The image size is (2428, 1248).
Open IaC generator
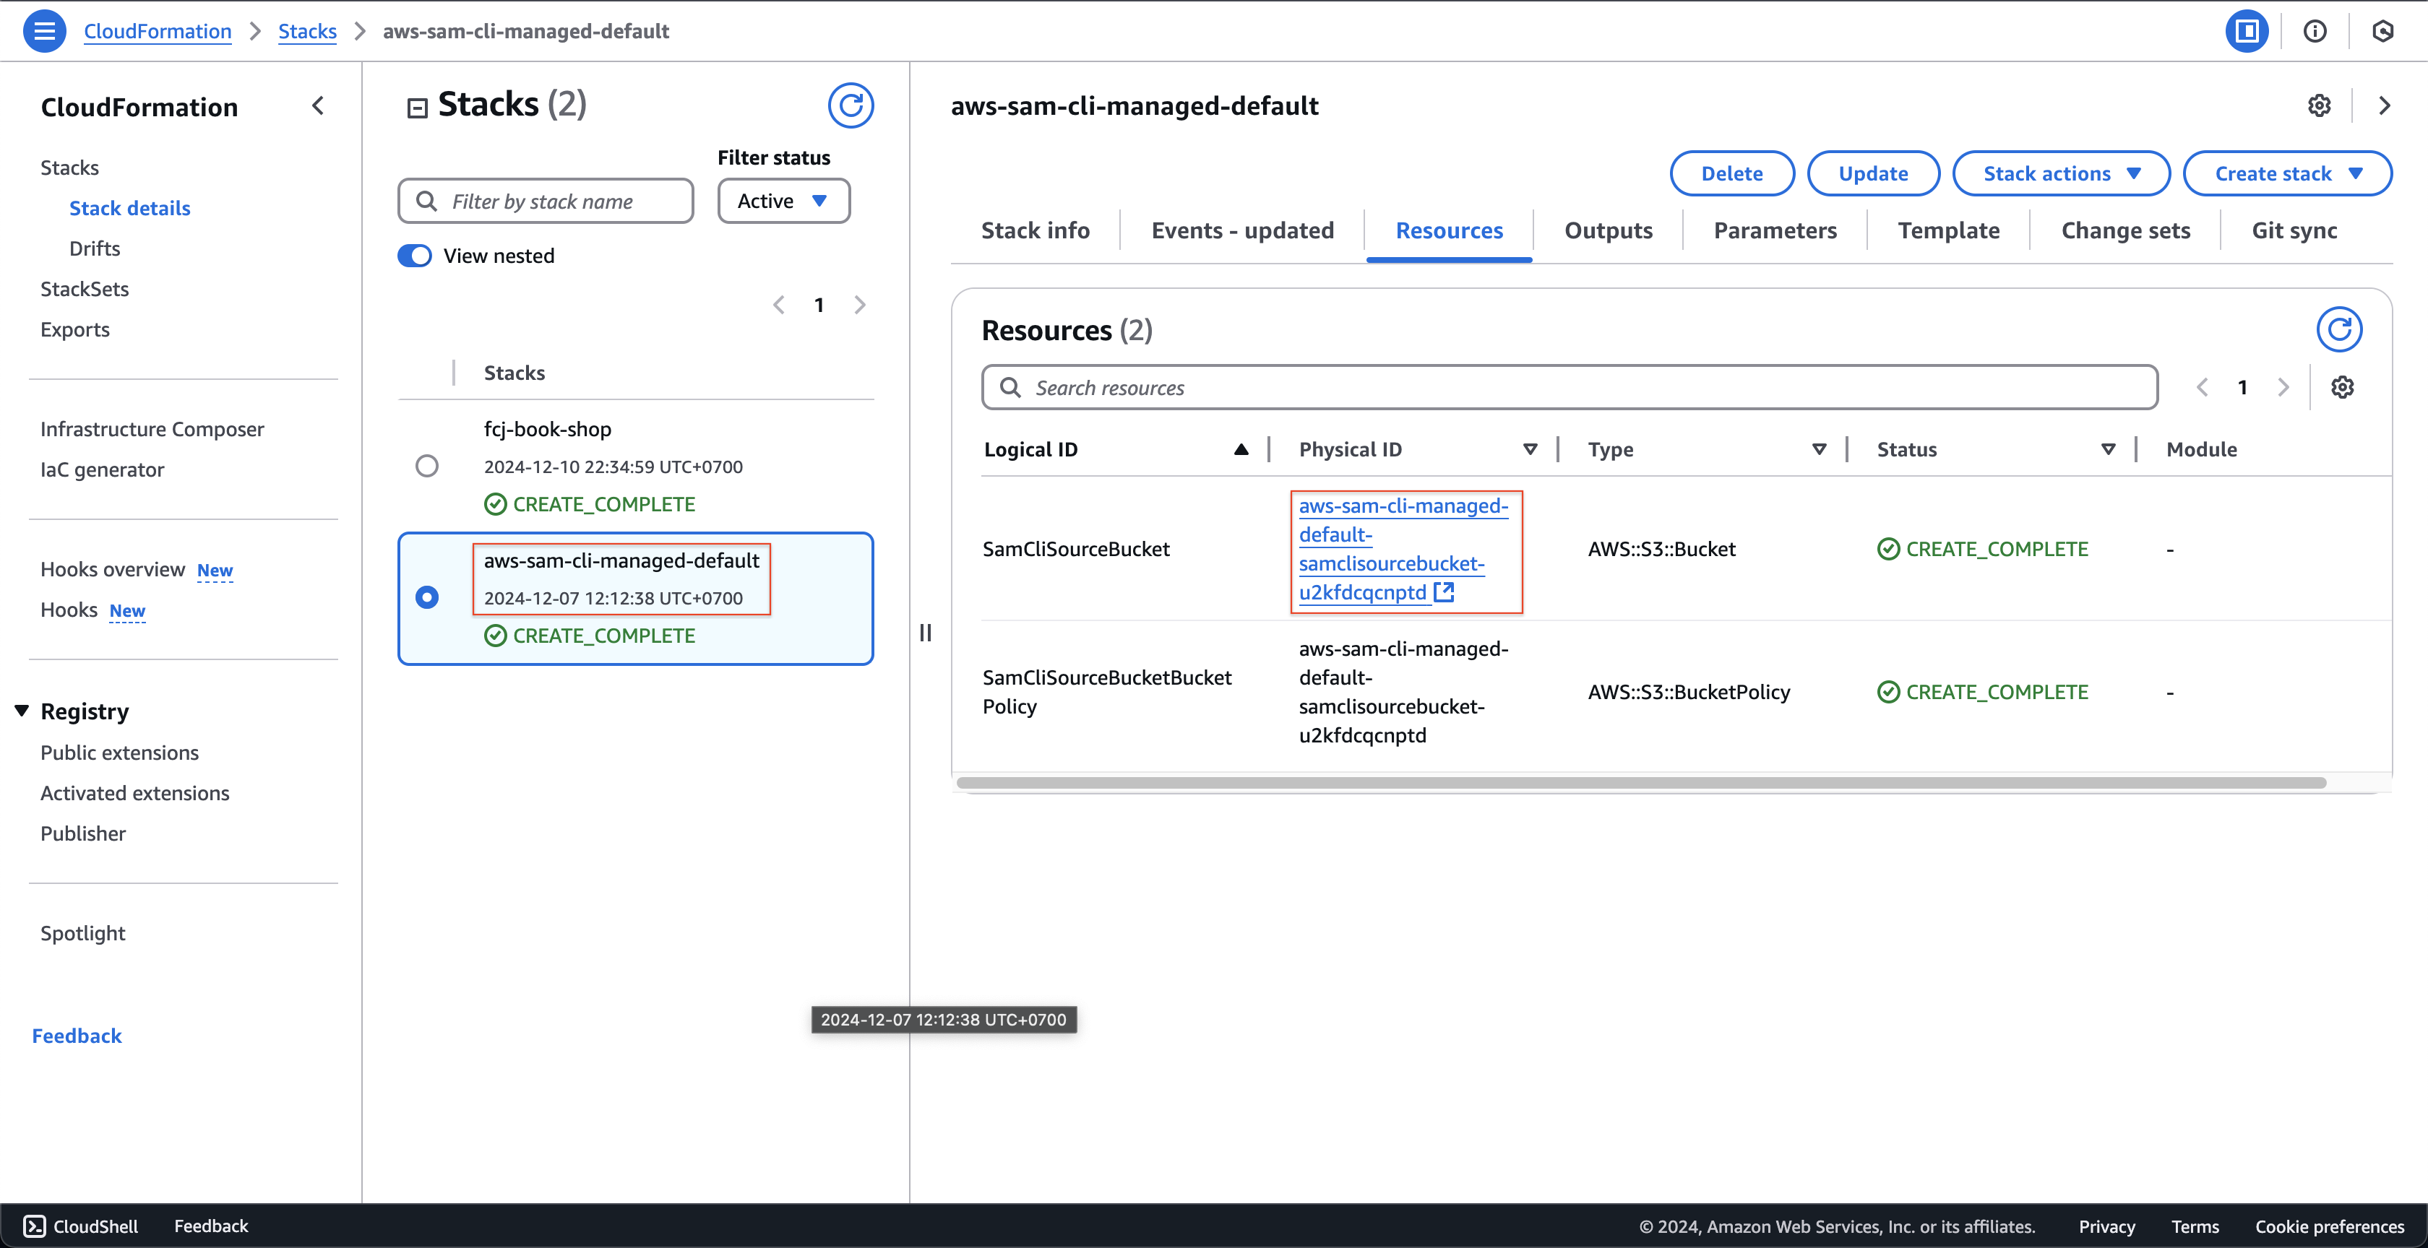[102, 470]
